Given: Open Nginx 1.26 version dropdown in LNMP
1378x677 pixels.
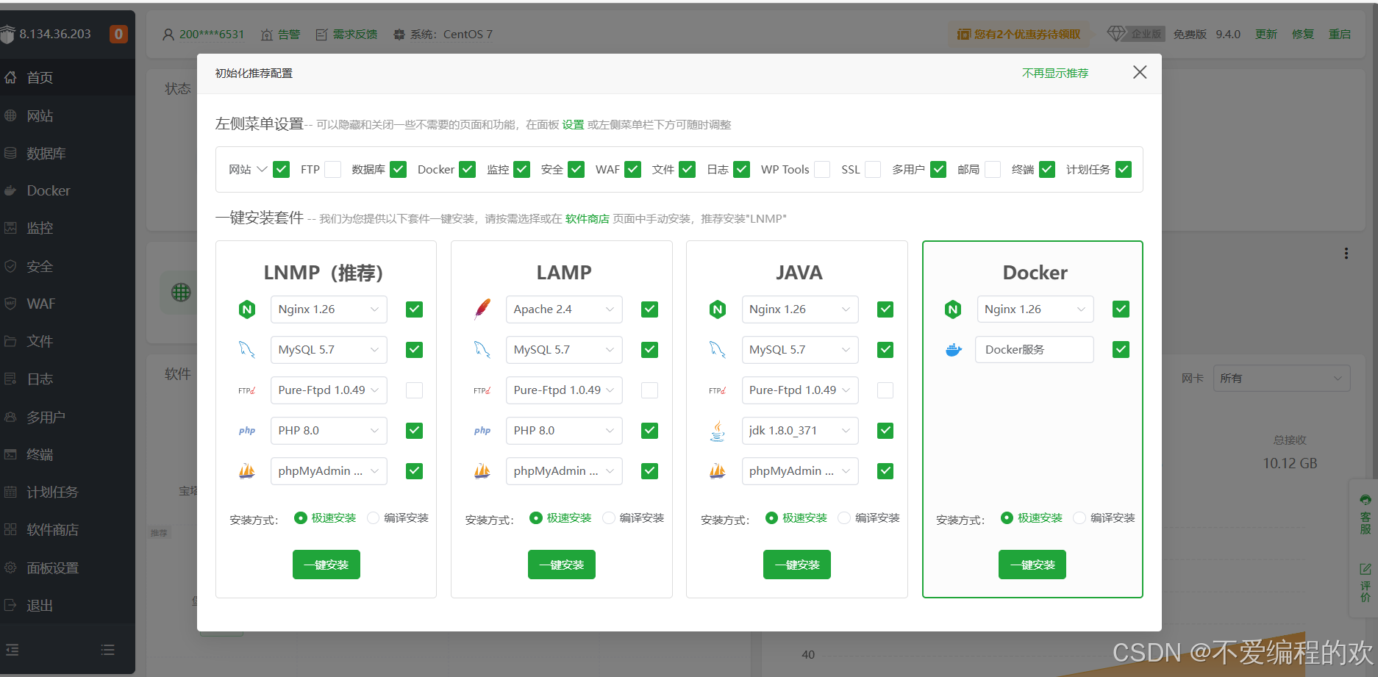Looking at the screenshot, I should 329,309.
